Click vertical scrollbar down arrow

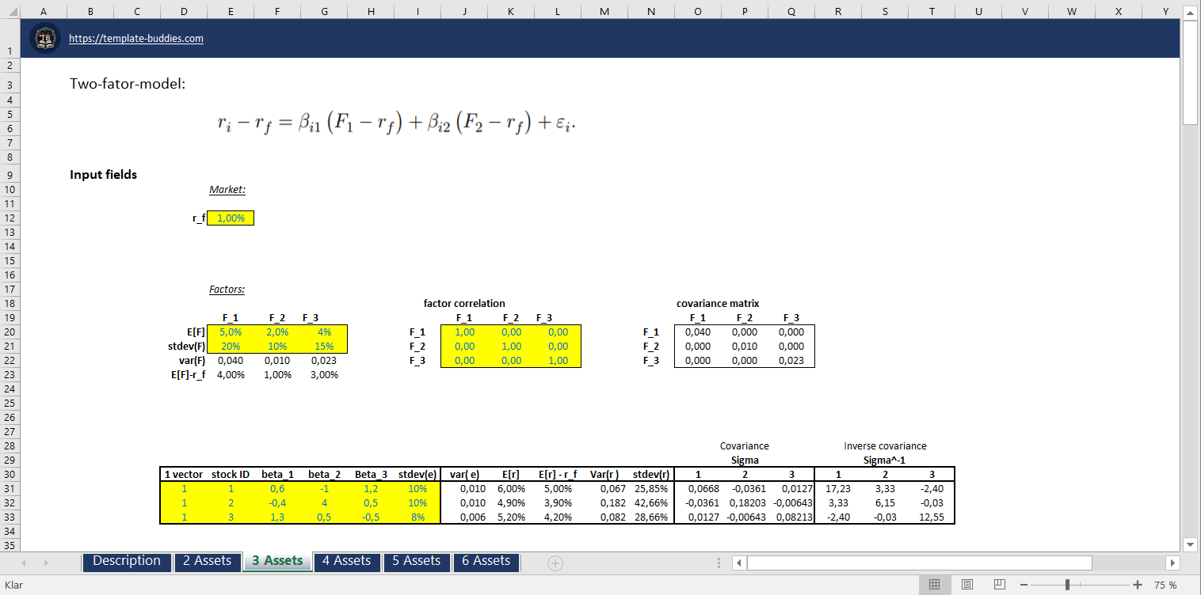click(1190, 544)
